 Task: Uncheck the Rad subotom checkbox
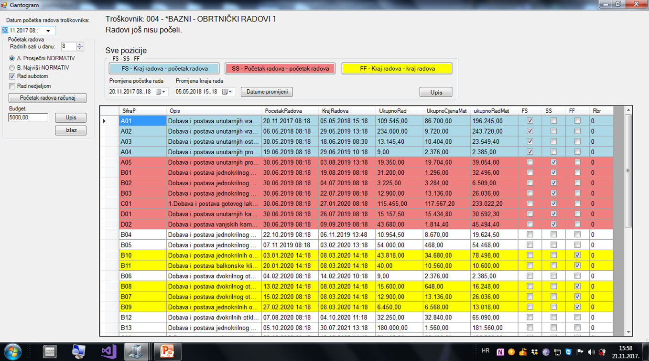pyautogui.click(x=12, y=76)
